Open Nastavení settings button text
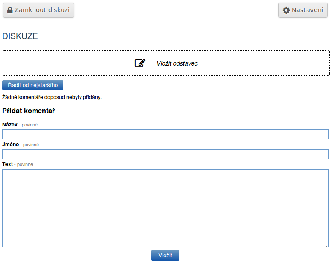This screenshot has height=265, width=331. [x=307, y=10]
